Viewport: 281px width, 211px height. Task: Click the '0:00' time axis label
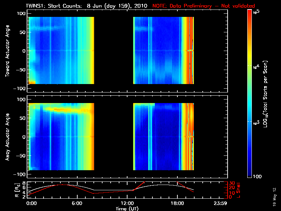click(31, 204)
